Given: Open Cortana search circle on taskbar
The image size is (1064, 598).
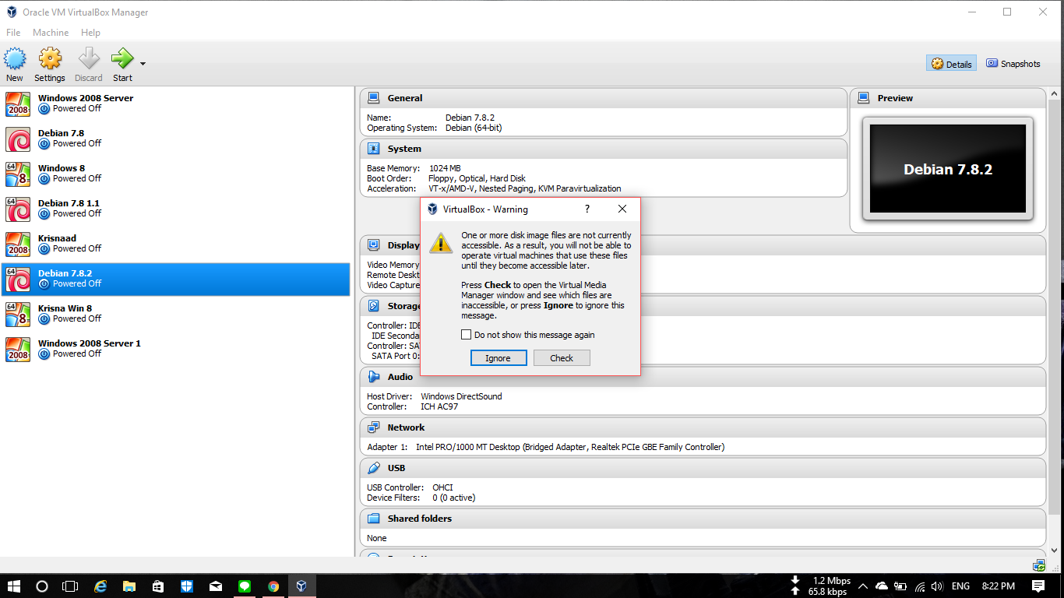Looking at the screenshot, I should point(42,586).
